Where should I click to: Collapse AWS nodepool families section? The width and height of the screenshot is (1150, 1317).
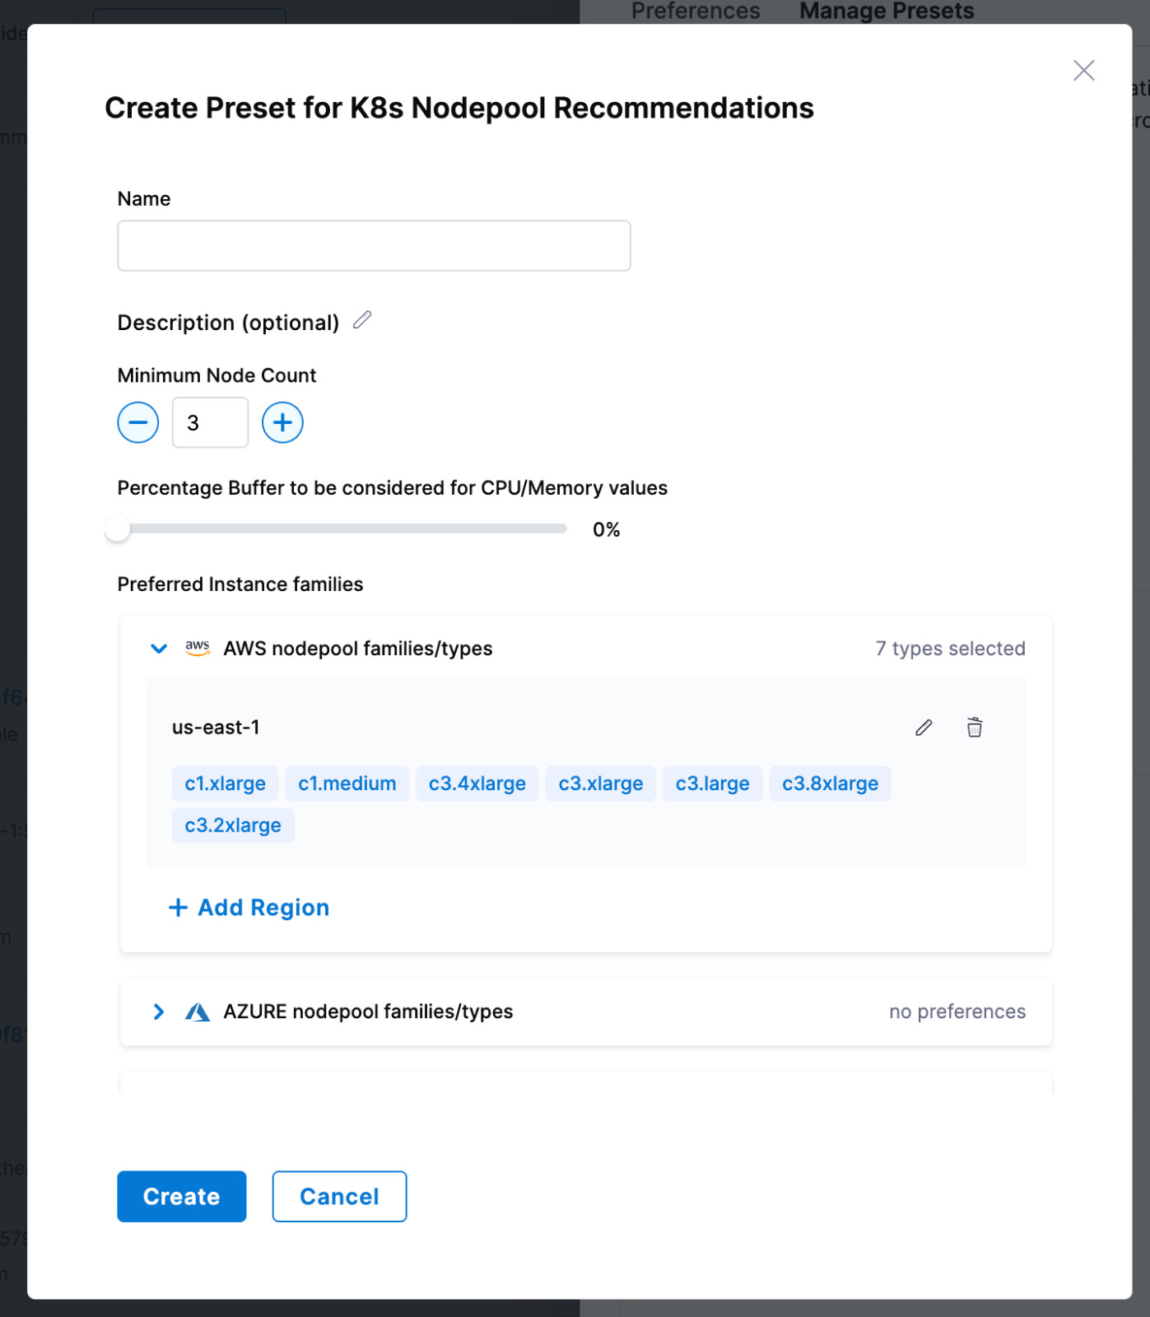click(159, 649)
